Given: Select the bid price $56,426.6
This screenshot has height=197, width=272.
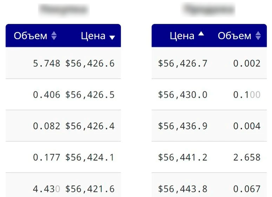Looking at the screenshot, I should coord(90,63).
